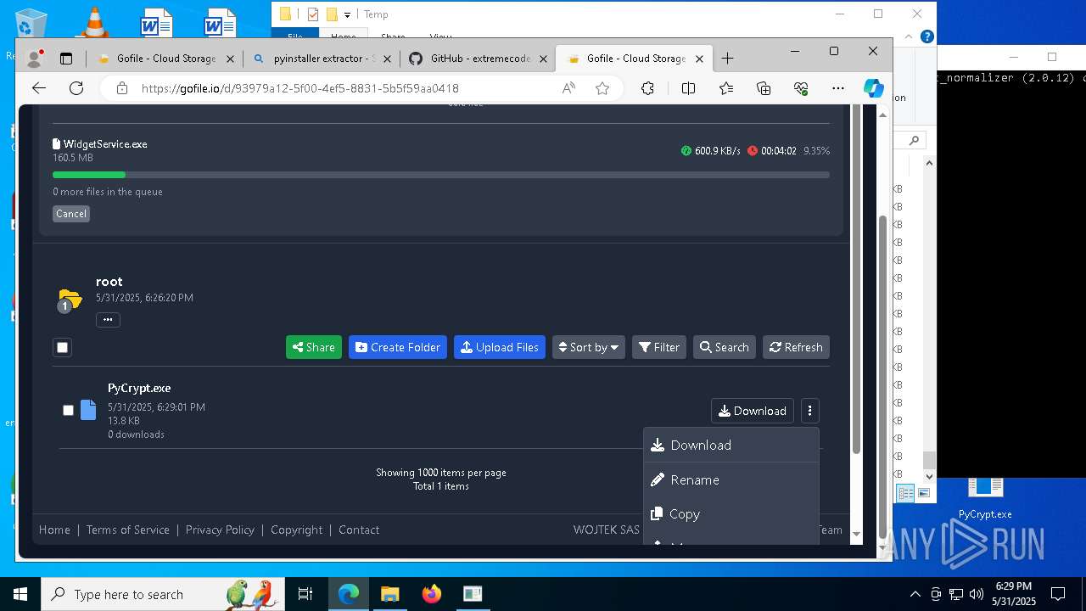Cancel the WidgetService.exe upload
The width and height of the screenshot is (1086, 611).
71,214
